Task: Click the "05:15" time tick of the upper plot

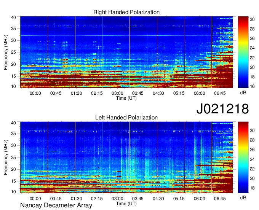Action: (179, 93)
